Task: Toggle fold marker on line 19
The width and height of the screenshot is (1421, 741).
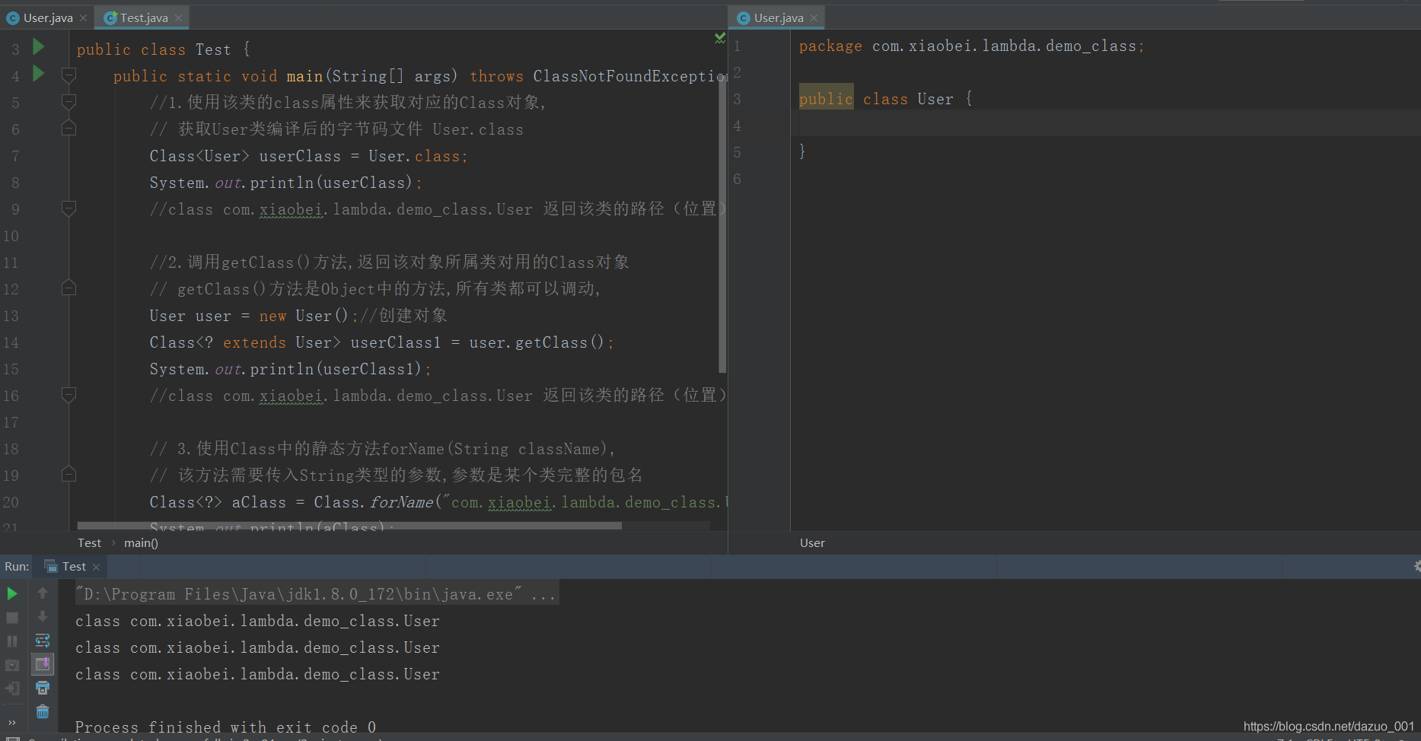Action: (x=69, y=475)
